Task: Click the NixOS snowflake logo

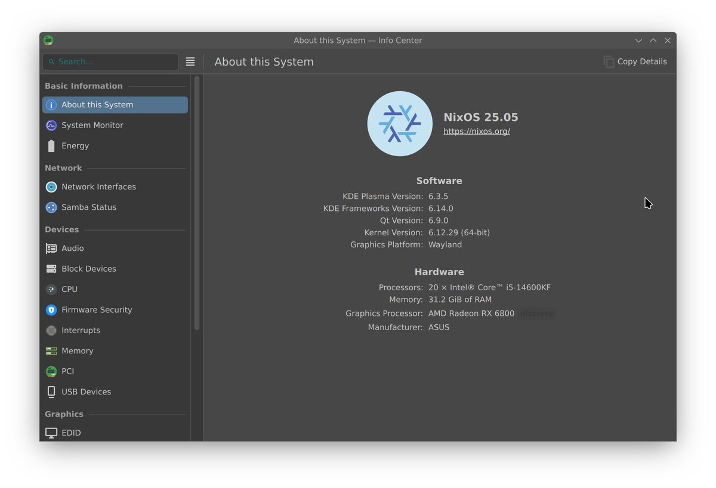Action: point(400,123)
